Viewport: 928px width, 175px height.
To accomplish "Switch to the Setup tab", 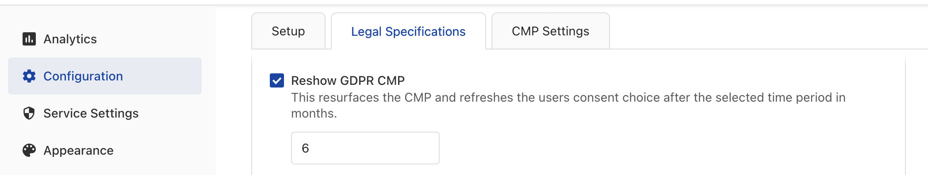I will tap(288, 31).
